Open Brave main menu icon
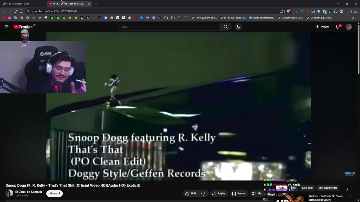Screen dimensions: 360x202 356,11
